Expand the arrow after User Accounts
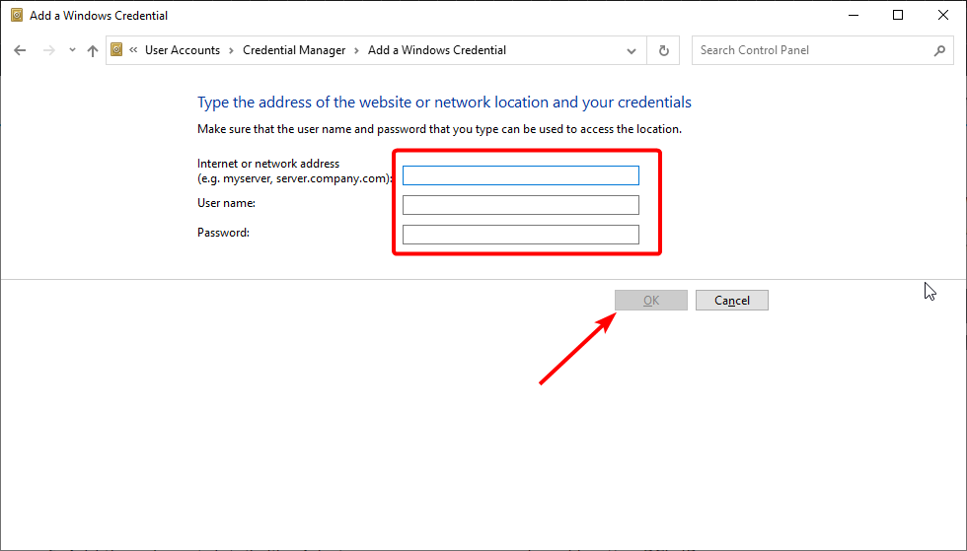 pos(231,50)
